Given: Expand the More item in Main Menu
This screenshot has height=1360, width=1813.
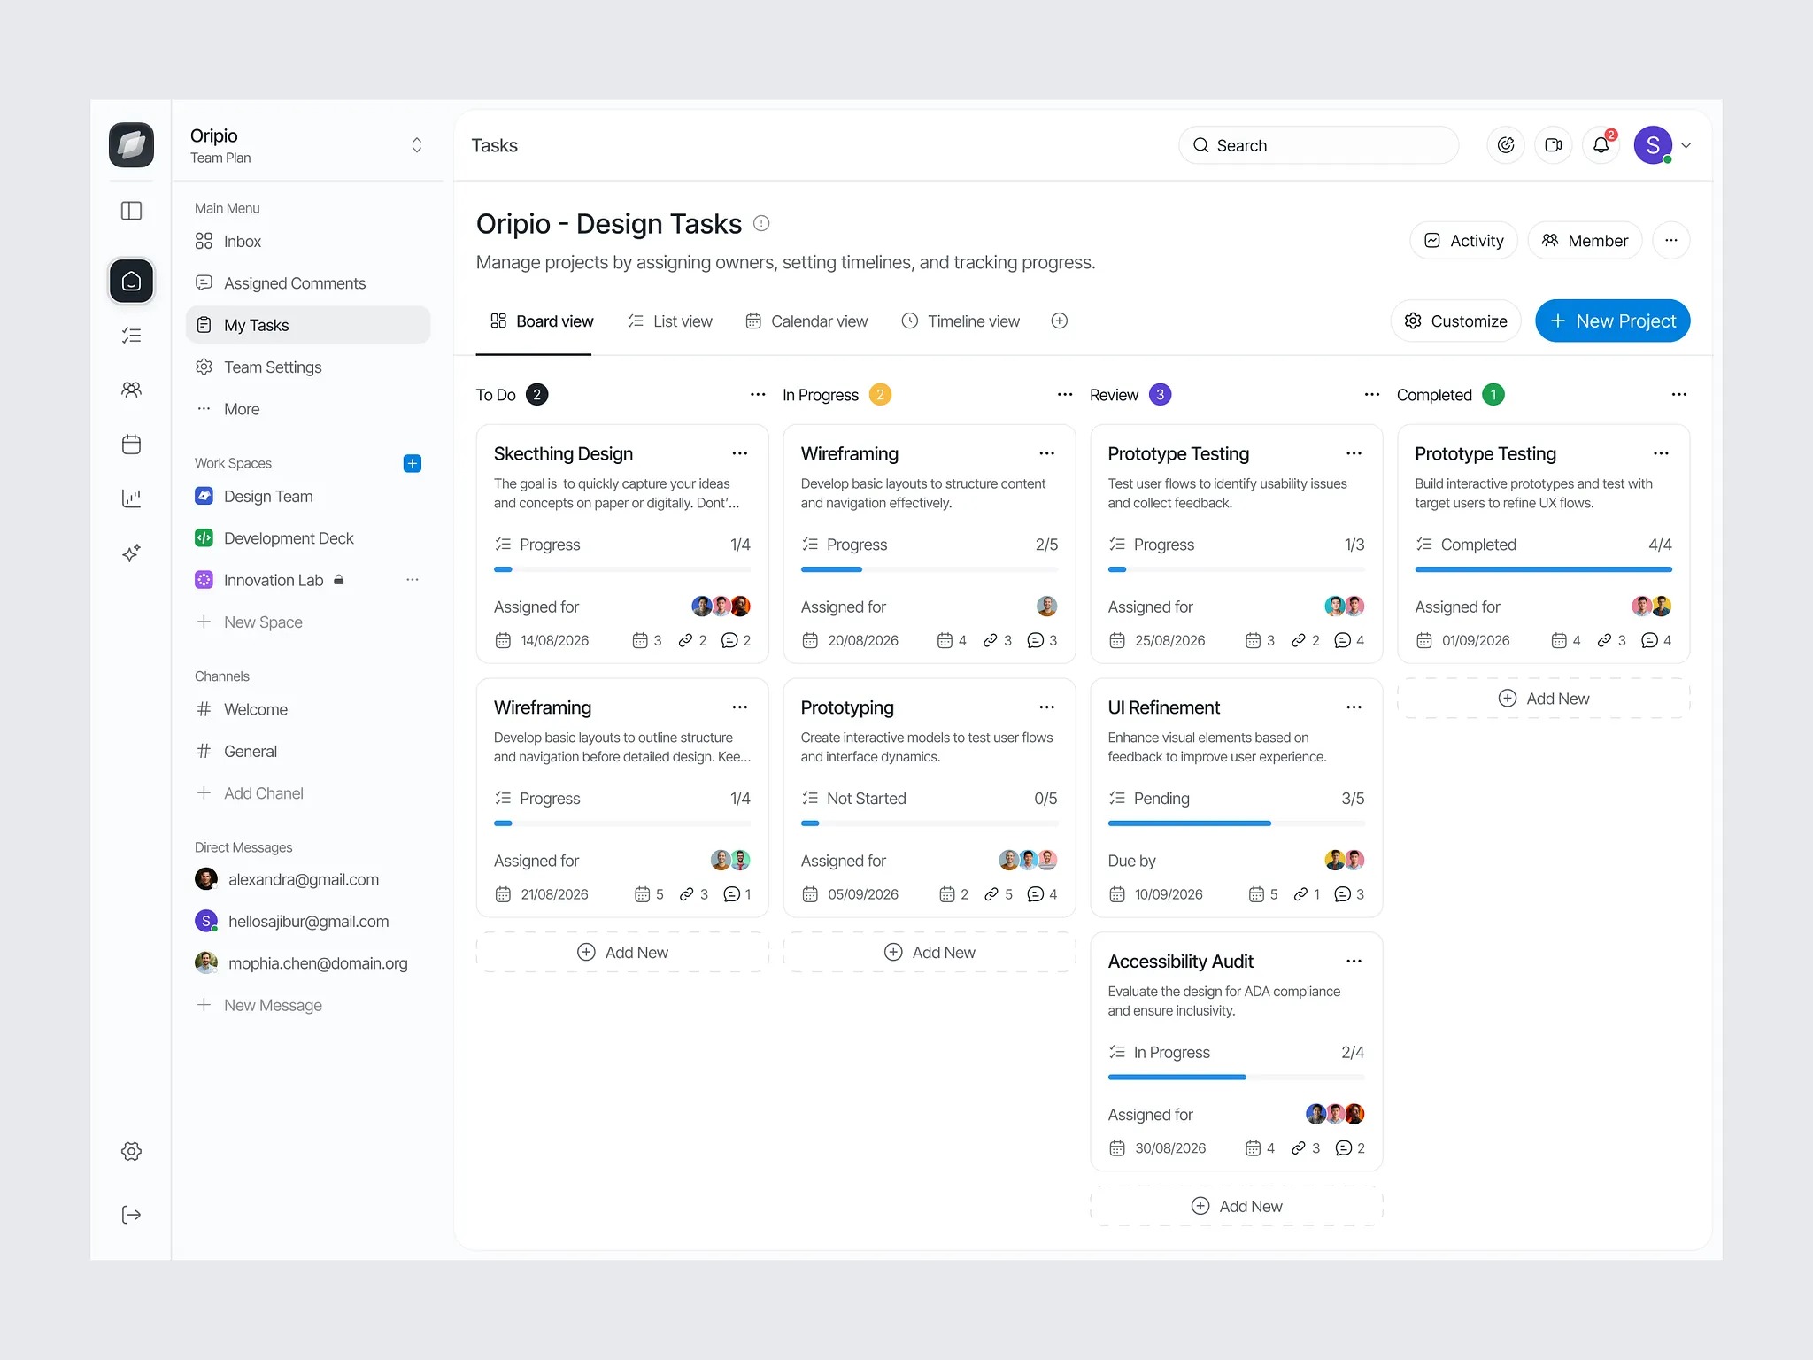Looking at the screenshot, I should point(308,409).
